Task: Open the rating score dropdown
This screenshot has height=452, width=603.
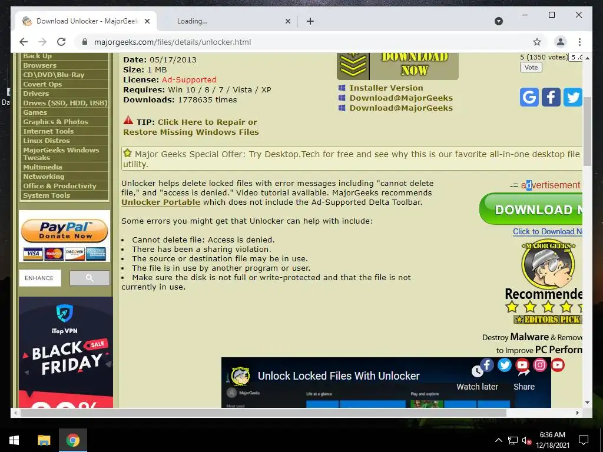Action: [x=576, y=57]
